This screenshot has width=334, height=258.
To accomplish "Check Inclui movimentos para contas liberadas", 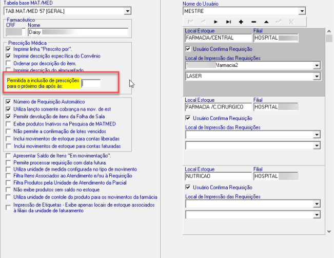I will click(8, 139).
